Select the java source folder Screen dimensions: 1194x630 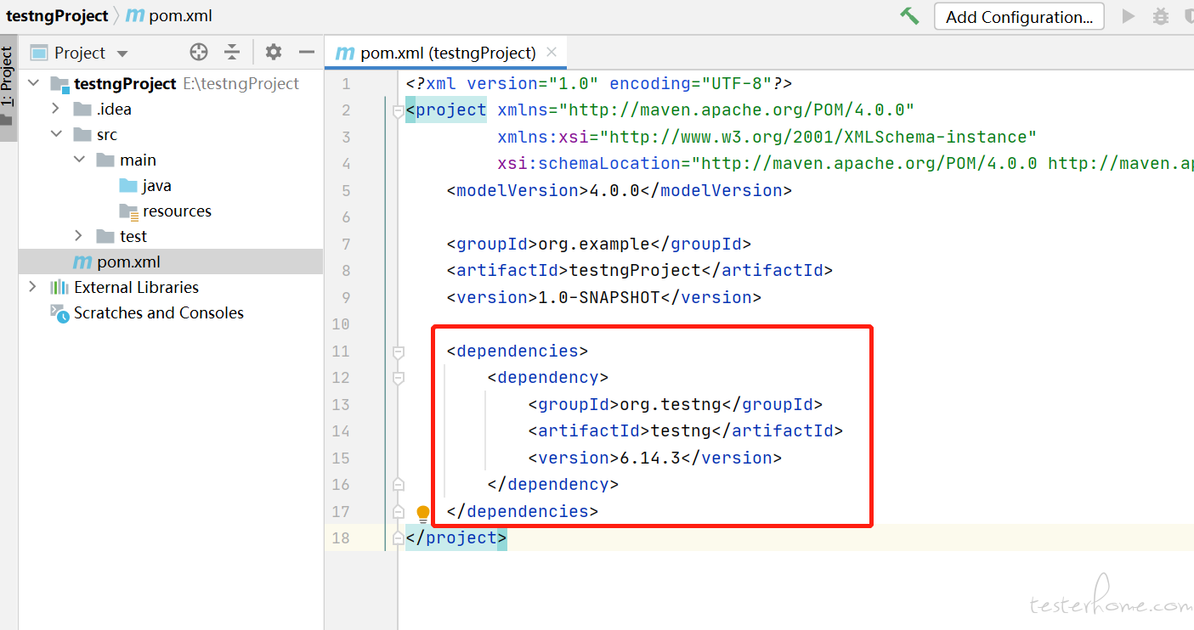point(157,185)
